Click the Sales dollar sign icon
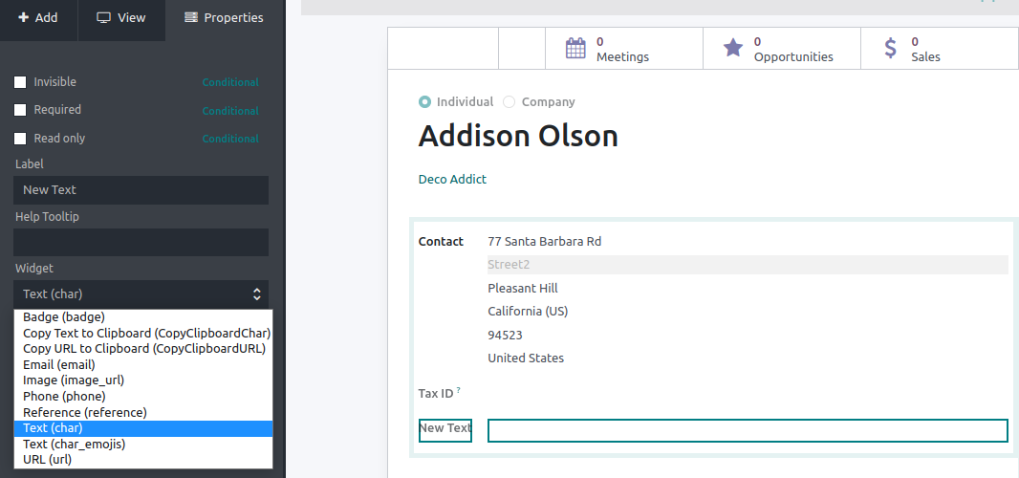The height and width of the screenshot is (478, 1019). pyautogui.click(x=891, y=48)
